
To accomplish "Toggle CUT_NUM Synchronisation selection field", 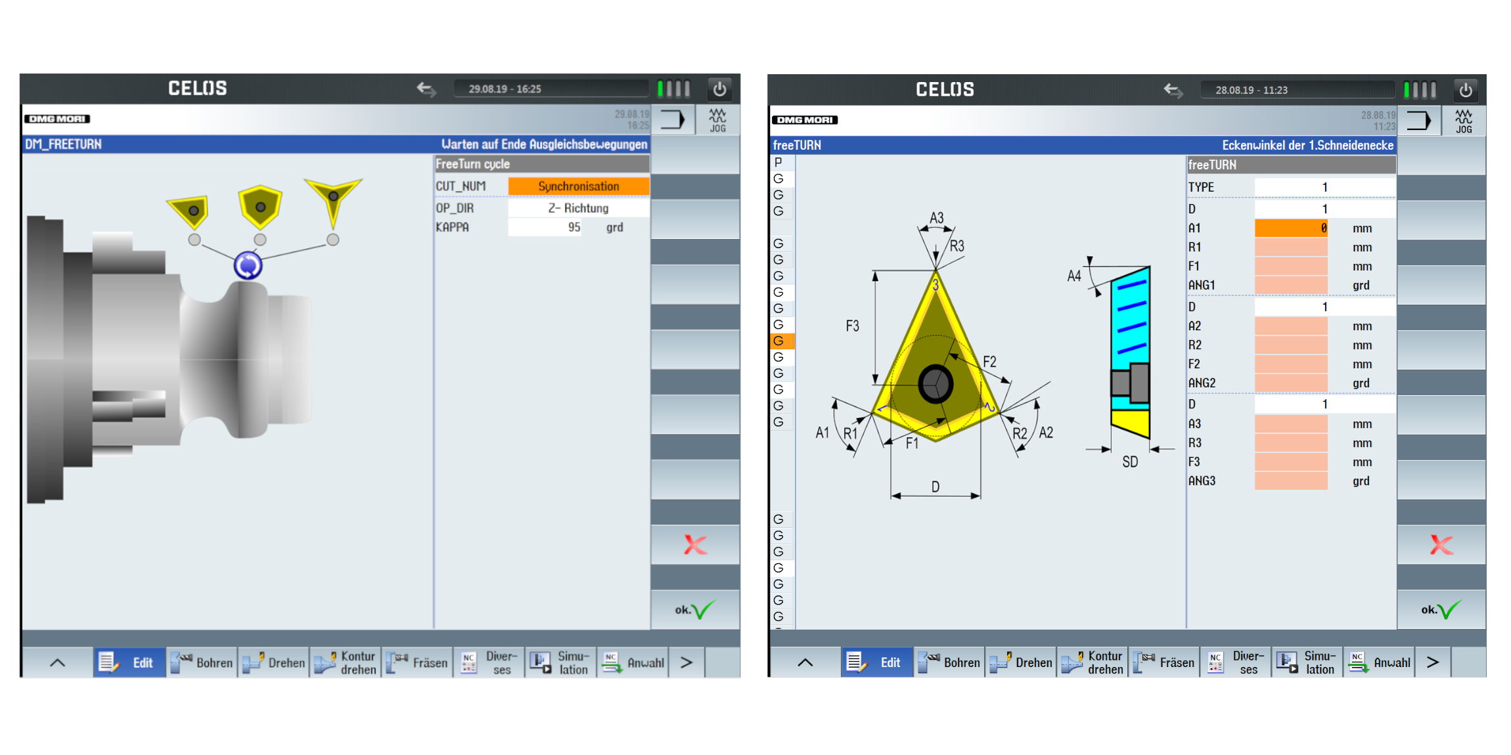I will pos(579,186).
